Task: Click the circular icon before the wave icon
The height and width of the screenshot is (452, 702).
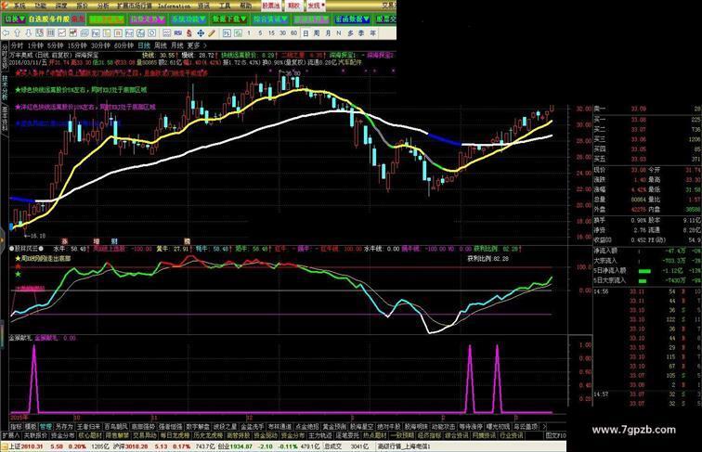Action: pos(151,33)
